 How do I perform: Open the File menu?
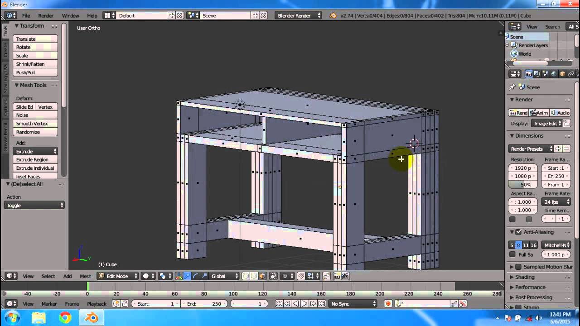pyautogui.click(x=26, y=15)
